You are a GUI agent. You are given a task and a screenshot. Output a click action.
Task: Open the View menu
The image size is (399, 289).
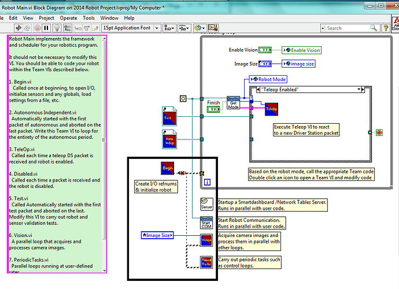click(x=28, y=18)
